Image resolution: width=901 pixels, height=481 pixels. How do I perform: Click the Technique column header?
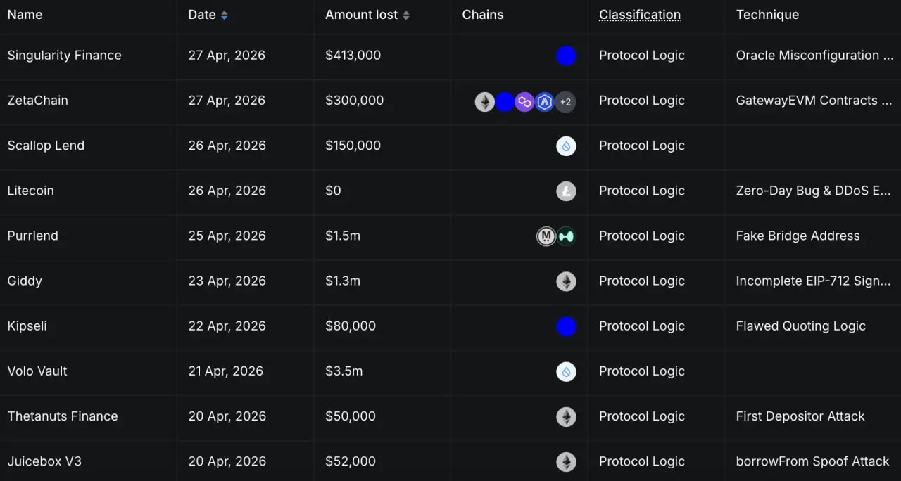(767, 15)
